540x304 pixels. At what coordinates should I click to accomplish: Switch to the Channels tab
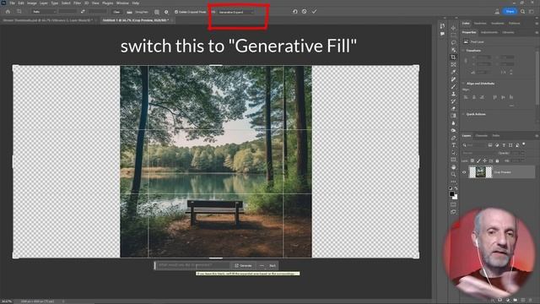482,136
